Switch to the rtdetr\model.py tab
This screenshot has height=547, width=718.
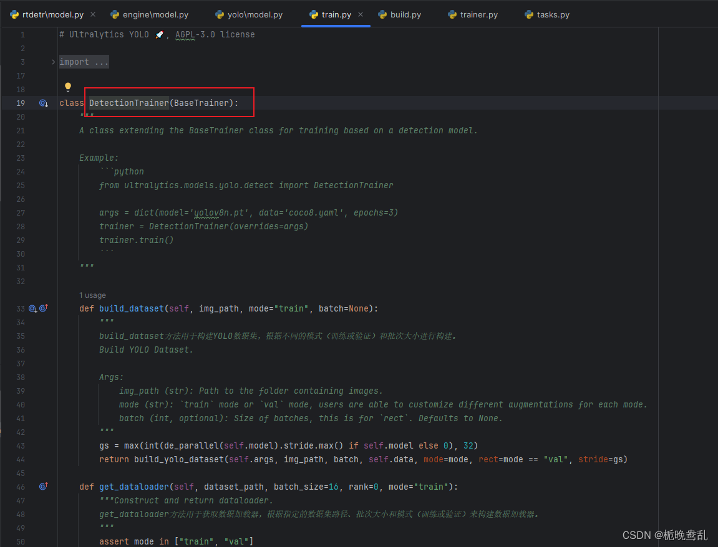coord(52,14)
